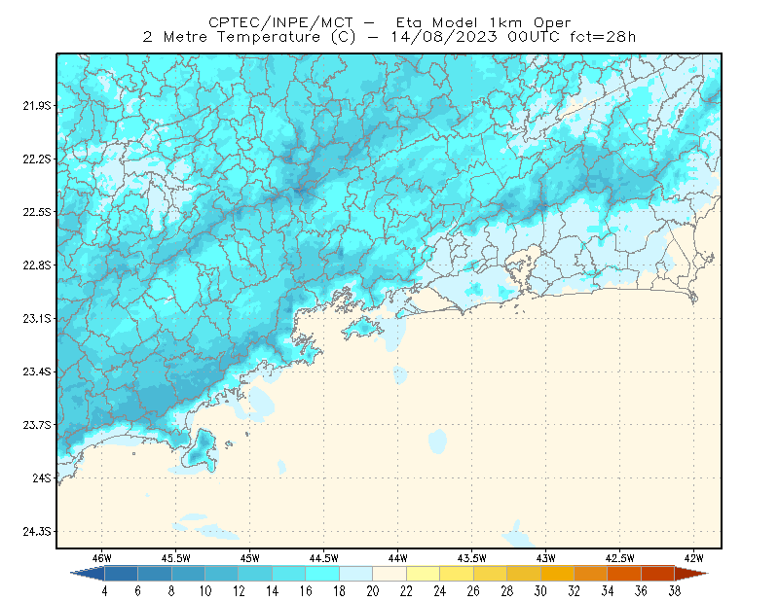The image size is (779, 601).
Task: Click the '22.8S' latitude label
Action: [x=37, y=265]
